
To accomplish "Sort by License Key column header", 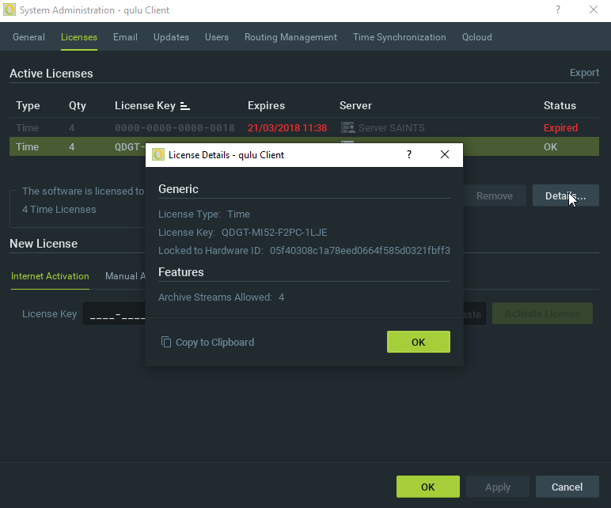I will point(145,105).
